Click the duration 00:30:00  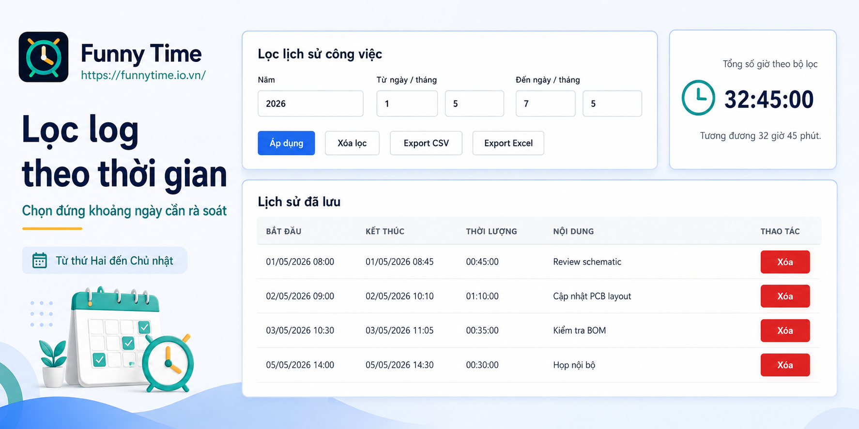click(x=482, y=365)
